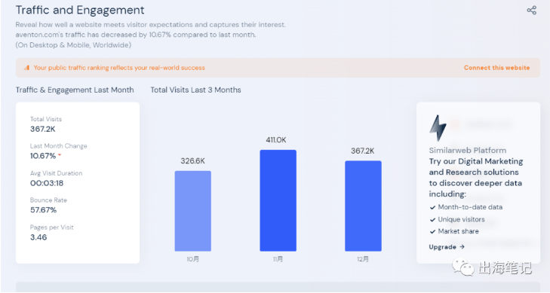The image size is (550, 293).
Task: Click the Total Visits Last 3 Months heading
Action: tap(195, 90)
